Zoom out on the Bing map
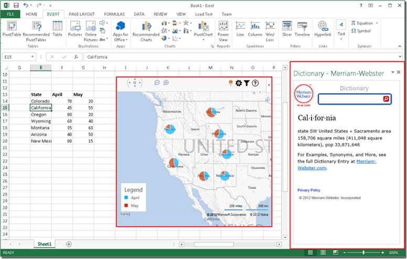407x259 pixels. (x=157, y=82)
